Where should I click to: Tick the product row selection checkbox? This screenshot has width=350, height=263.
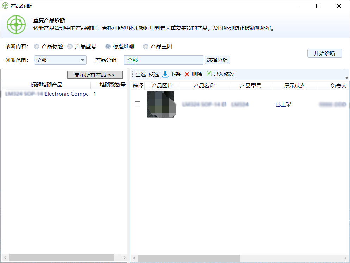click(x=138, y=104)
